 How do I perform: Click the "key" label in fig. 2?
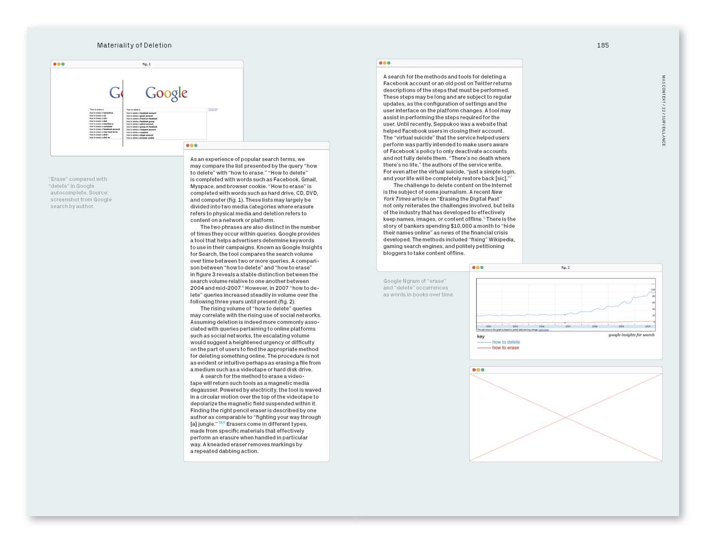481,336
